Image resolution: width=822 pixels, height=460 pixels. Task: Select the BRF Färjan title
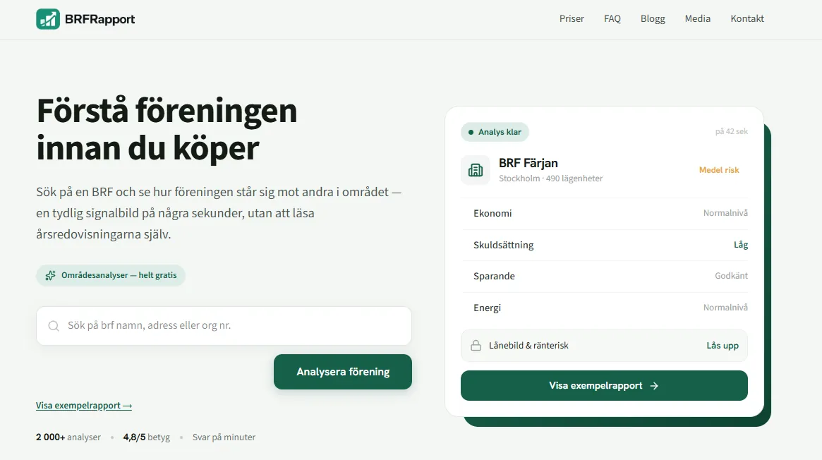coord(528,163)
